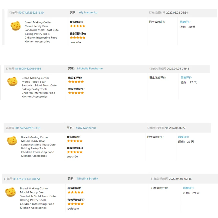
Task: Open order number 8148054622092486
Action: pyautogui.click(x=28, y=69)
